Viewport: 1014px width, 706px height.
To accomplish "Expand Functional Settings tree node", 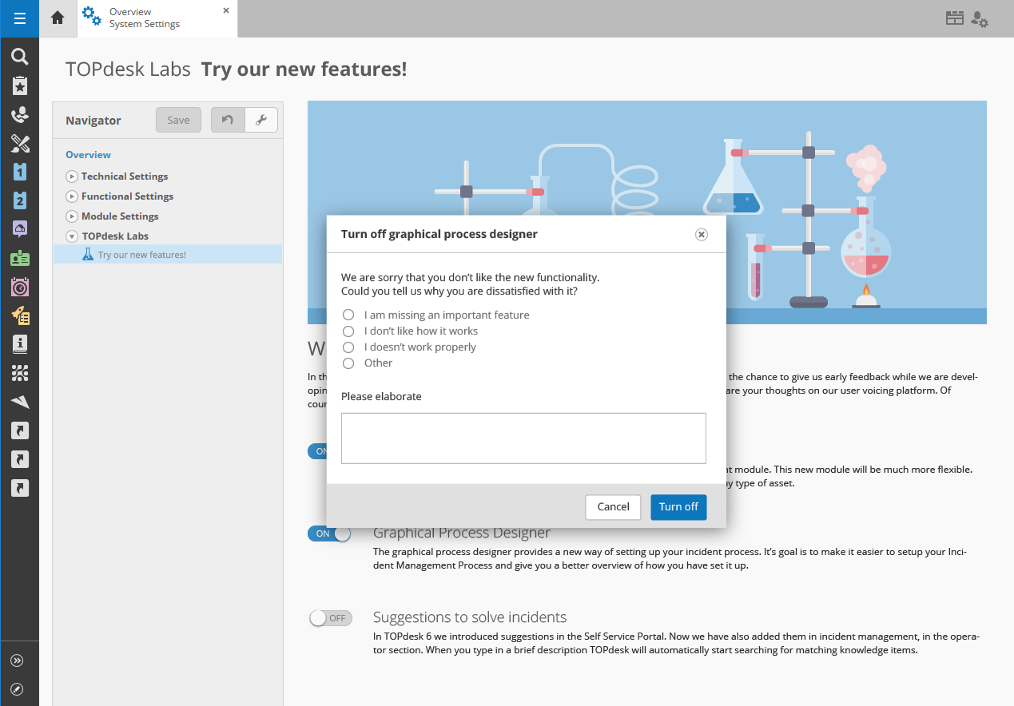I will click(72, 196).
